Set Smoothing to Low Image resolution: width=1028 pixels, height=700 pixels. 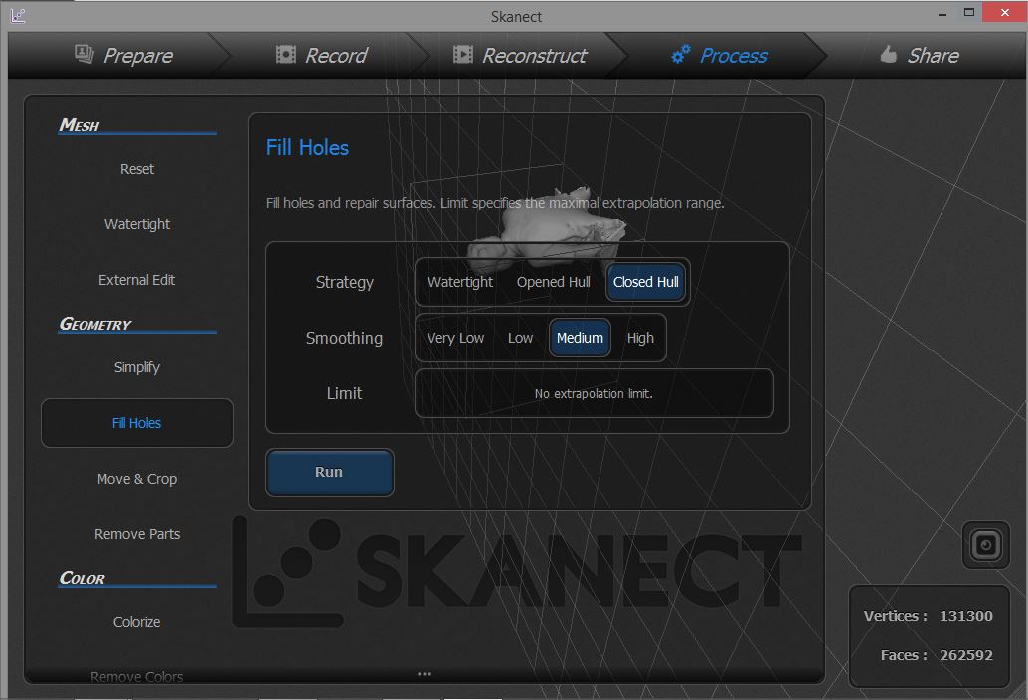(521, 338)
